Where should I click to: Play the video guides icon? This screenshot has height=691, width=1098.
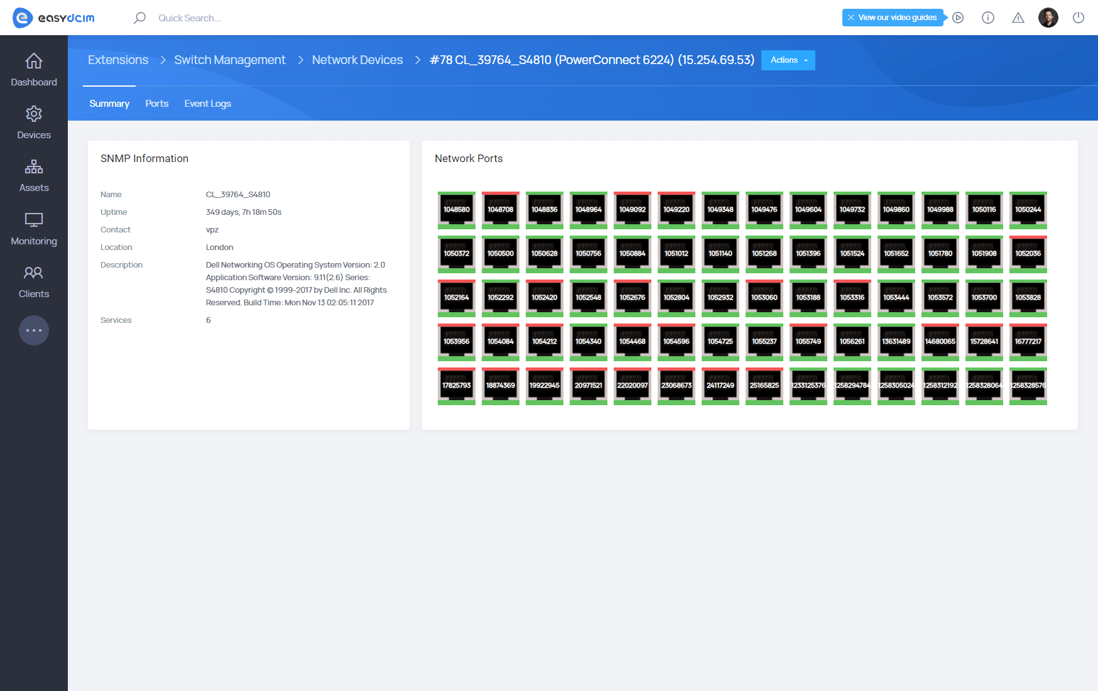click(958, 18)
